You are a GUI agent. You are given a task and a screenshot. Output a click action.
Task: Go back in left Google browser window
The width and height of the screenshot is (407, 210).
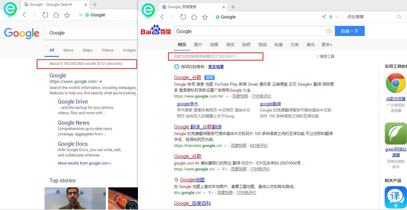[x=24, y=15]
